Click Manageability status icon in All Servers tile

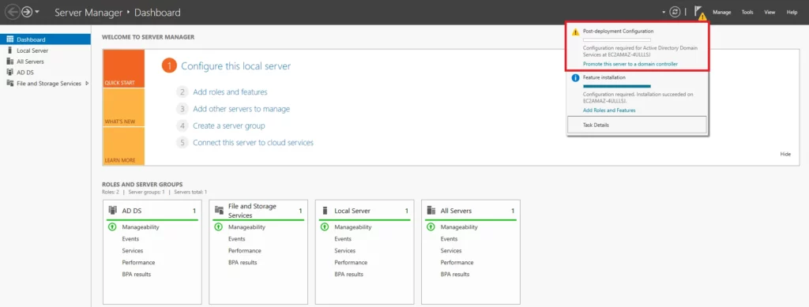[x=431, y=227]
